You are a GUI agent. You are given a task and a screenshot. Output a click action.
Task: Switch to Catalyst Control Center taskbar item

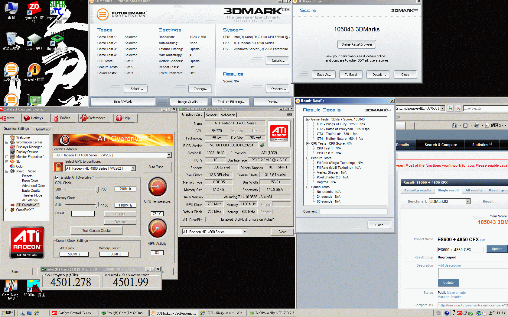tap(75, 313)
